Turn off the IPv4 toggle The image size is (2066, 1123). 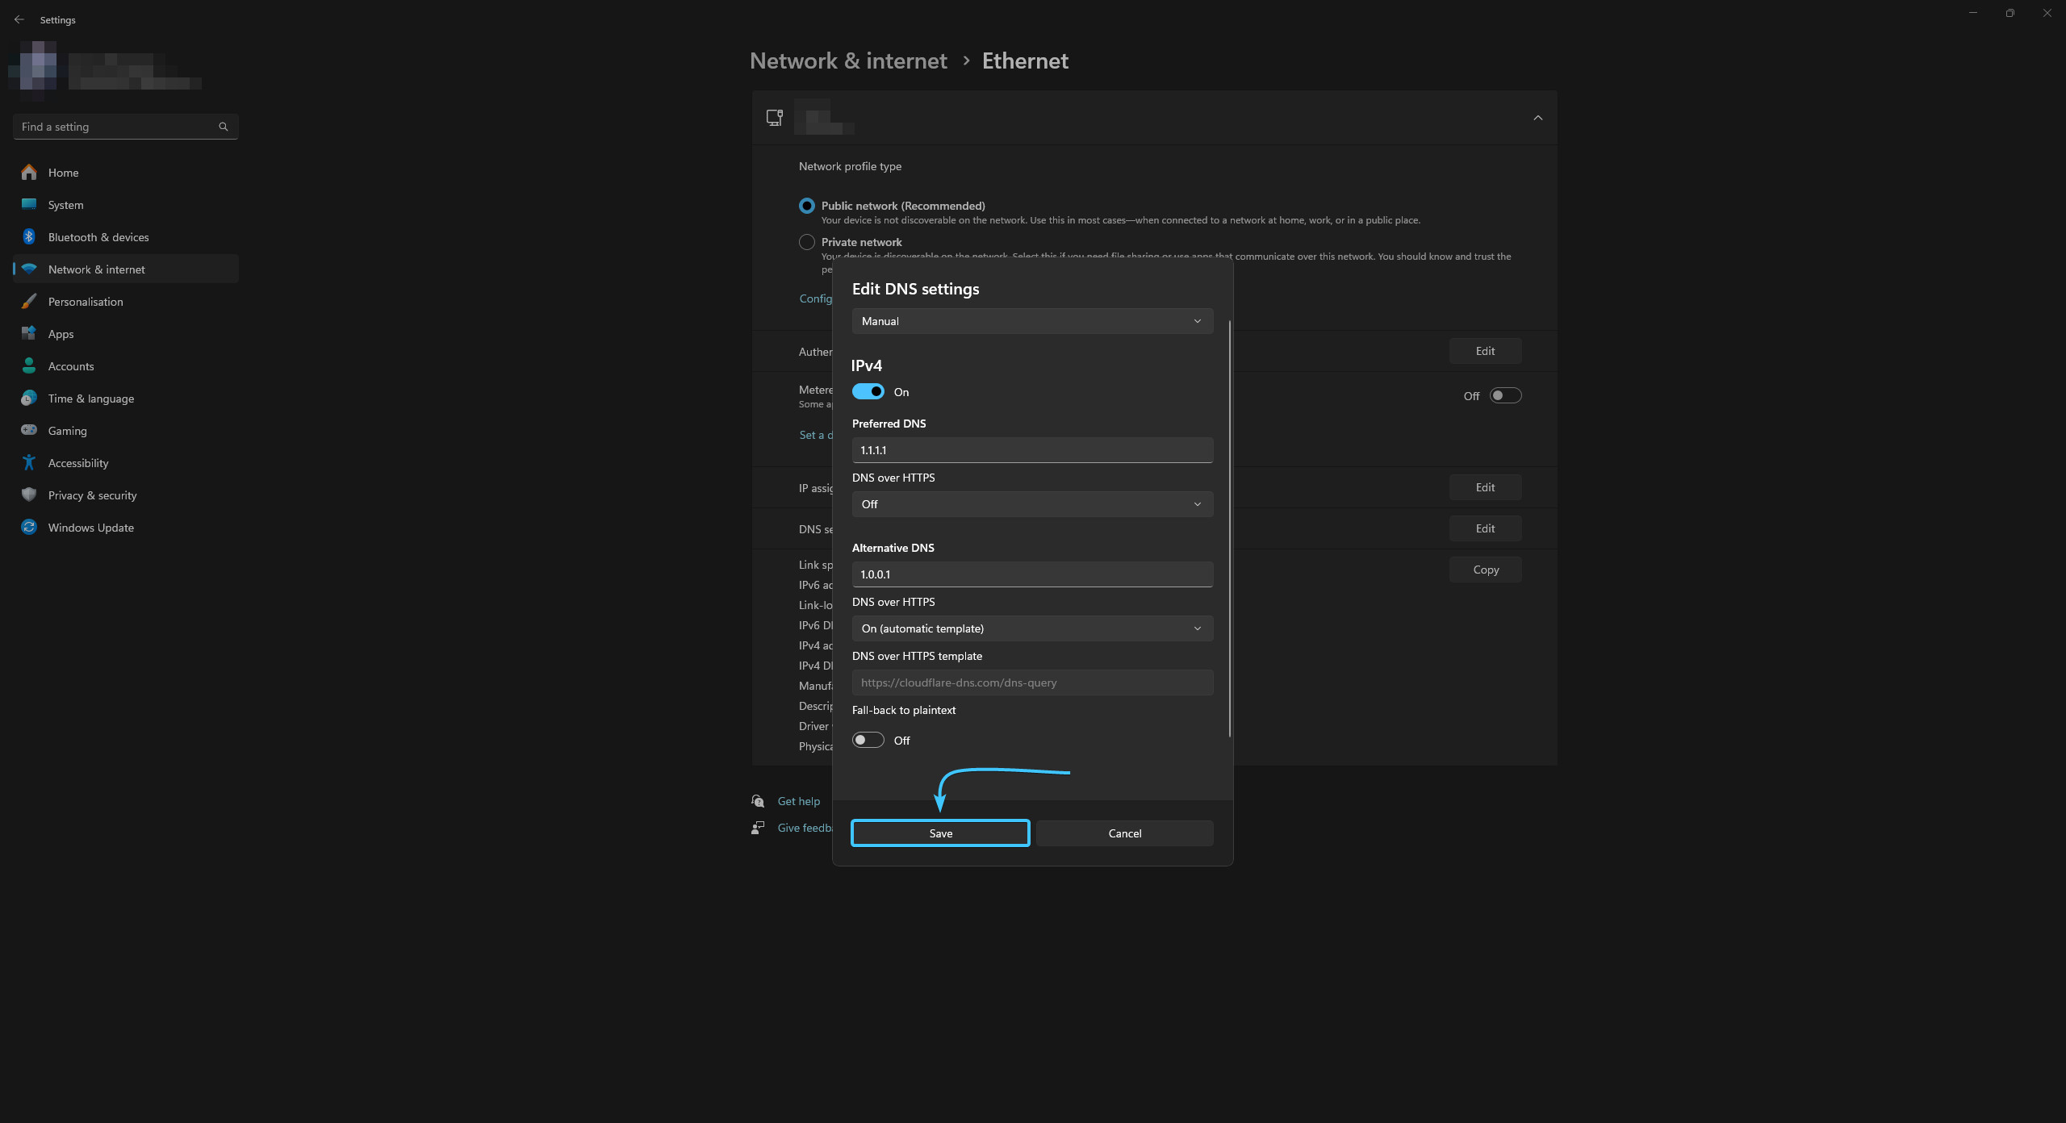(868, 391)
